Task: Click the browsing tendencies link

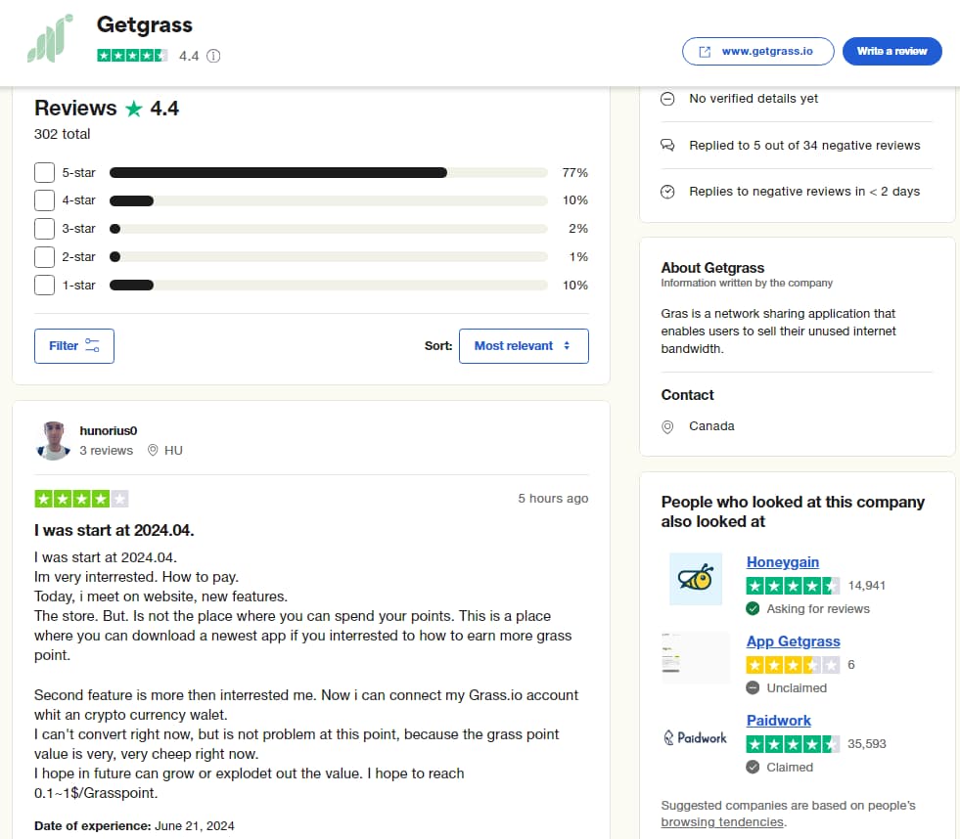Action: coord(722,821)
